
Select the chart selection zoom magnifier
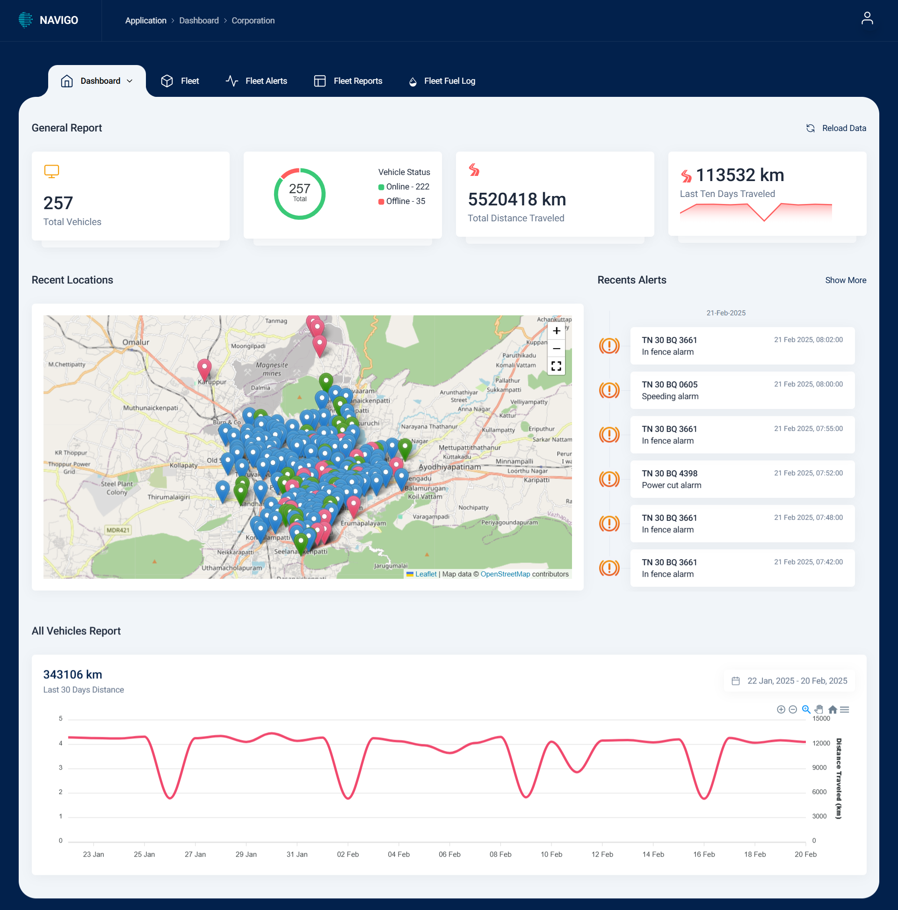[x=806, y=709]
